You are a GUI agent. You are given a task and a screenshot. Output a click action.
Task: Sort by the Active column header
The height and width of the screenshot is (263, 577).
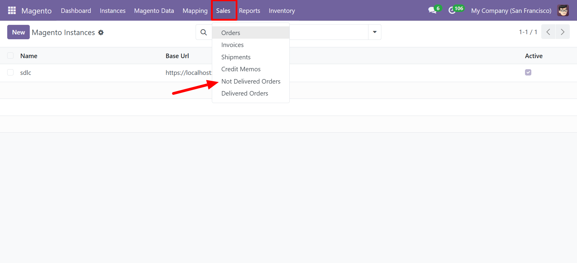point(534,56)
